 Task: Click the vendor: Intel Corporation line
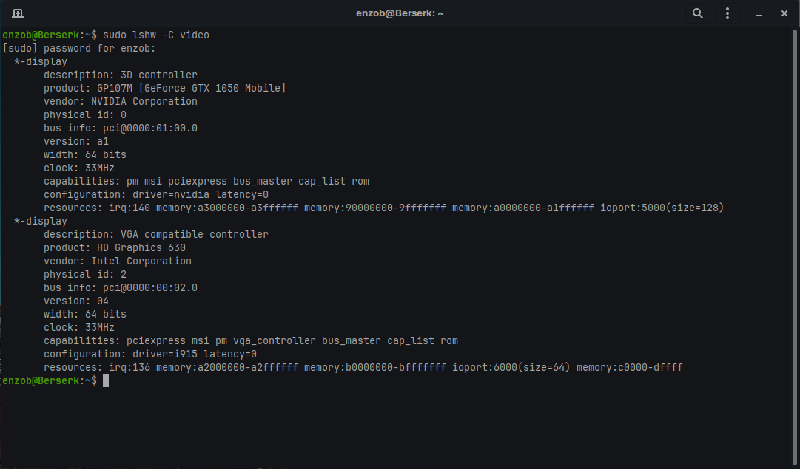click(118, 261)
